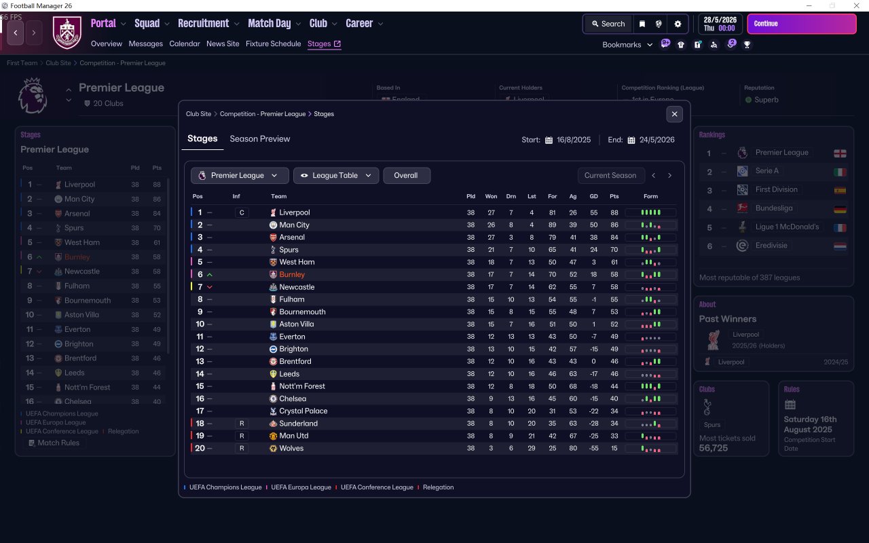
Task: Switch to the Season Preview tab
Action: coord(260,138)
